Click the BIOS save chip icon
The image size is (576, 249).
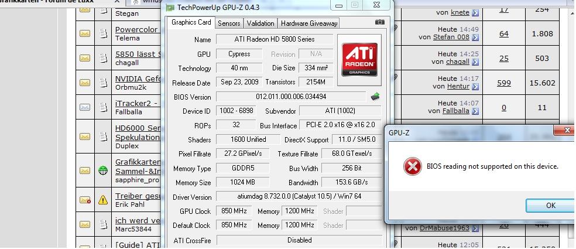click(375, 97)
